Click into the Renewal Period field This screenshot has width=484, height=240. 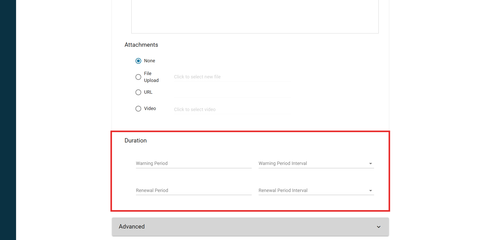tap(193, 190)
